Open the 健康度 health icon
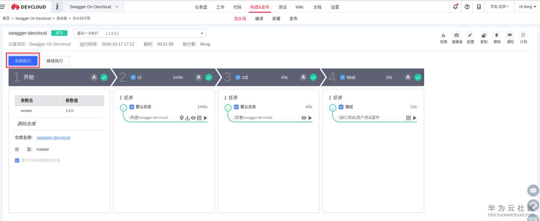 pyautogui.click(x=457, y=35)
